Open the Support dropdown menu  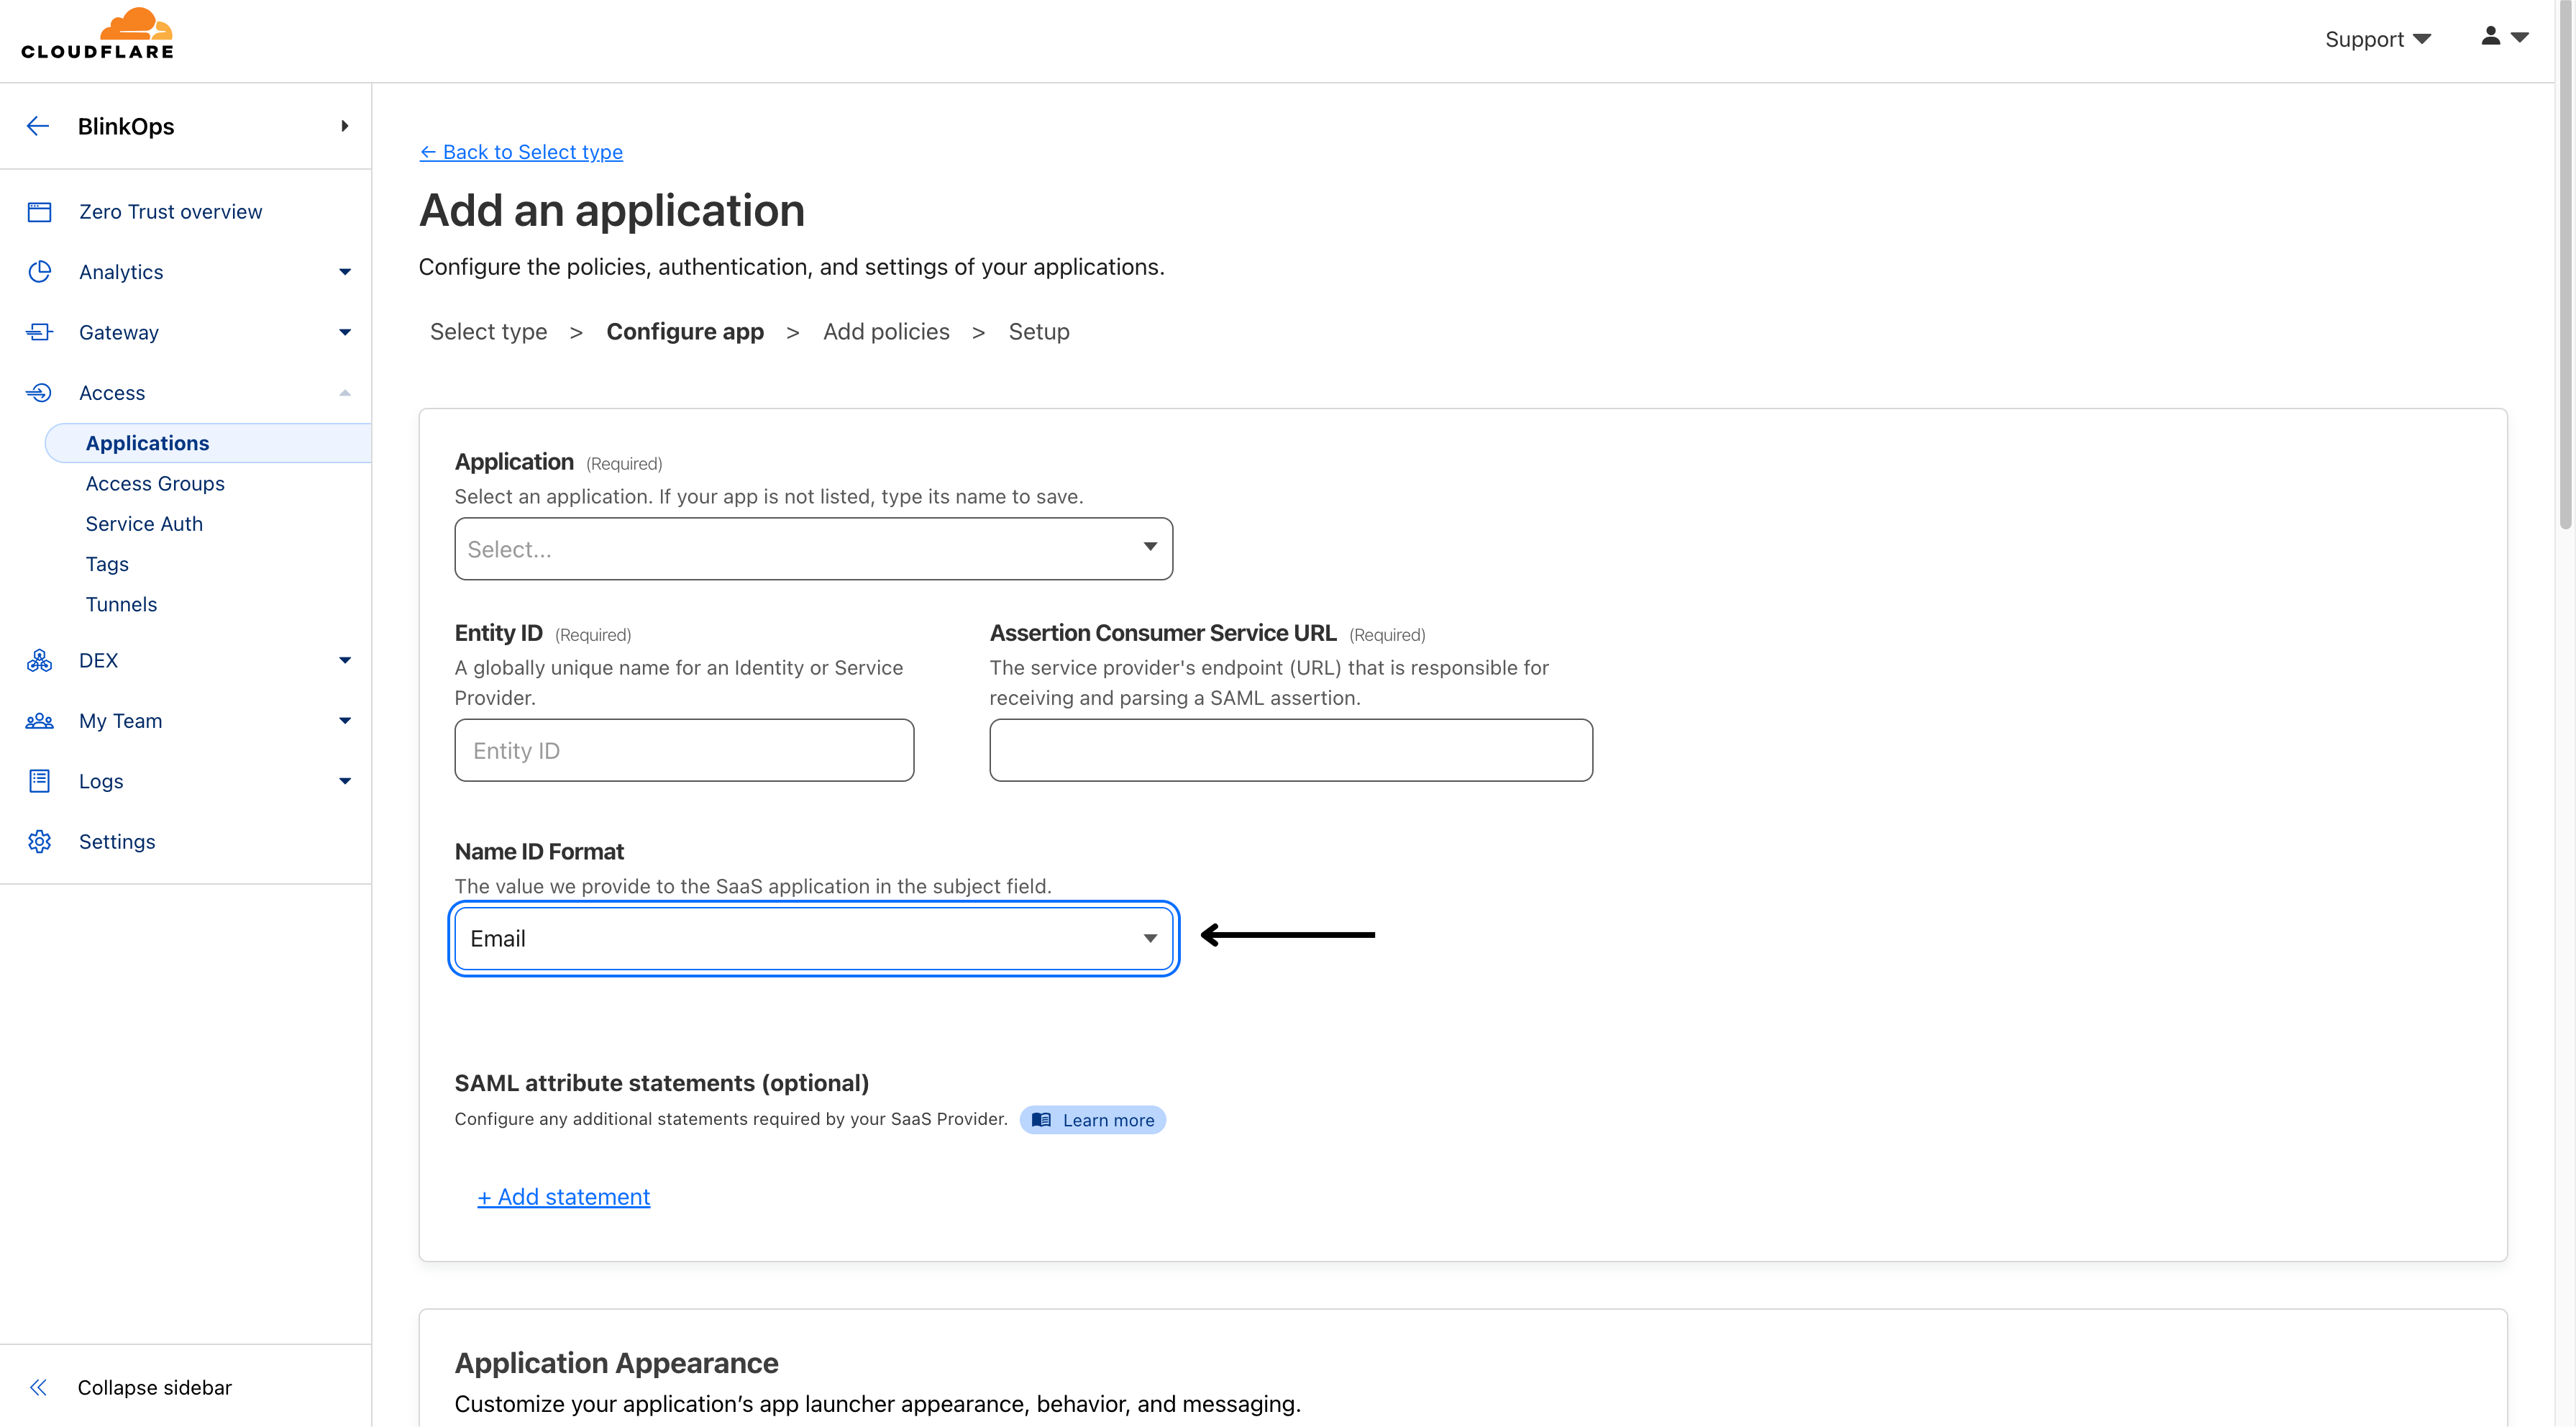(x=2377, y=39)
